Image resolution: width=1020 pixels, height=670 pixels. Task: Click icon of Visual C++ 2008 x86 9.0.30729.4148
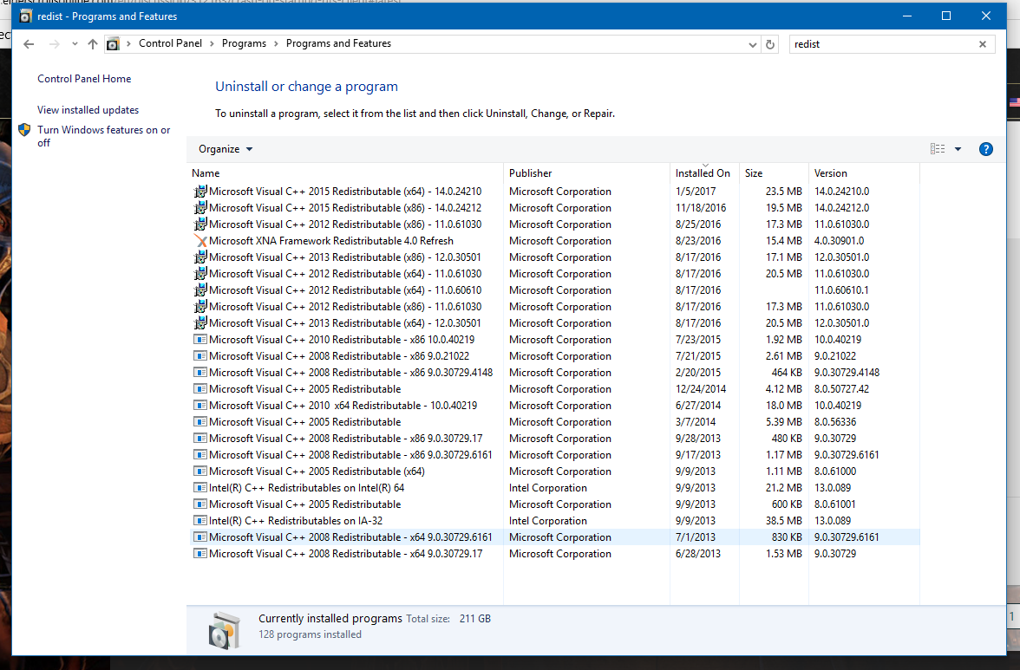(x=200, y=373)
